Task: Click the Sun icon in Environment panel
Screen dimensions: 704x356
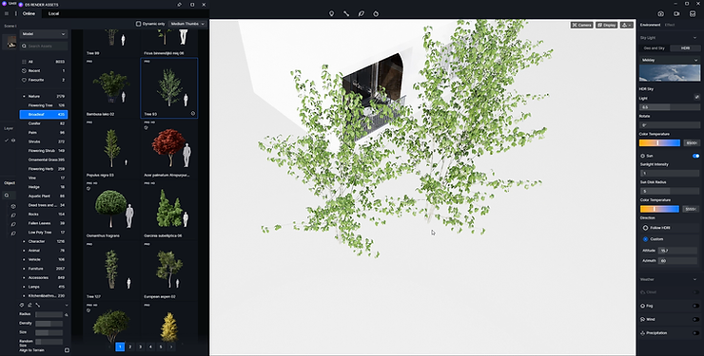Action: pyautogui.click(x=642, y=156)
